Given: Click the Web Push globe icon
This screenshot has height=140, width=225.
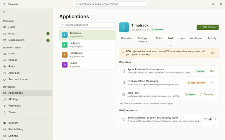Looking at the screenshot, I should click(124, 95).
